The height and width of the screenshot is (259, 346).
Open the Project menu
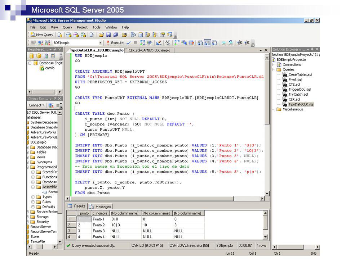pos(82,27)
